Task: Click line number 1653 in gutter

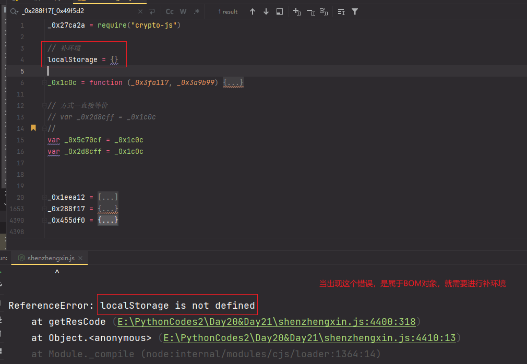Action: pyautogui.click(x=17, y=209)
